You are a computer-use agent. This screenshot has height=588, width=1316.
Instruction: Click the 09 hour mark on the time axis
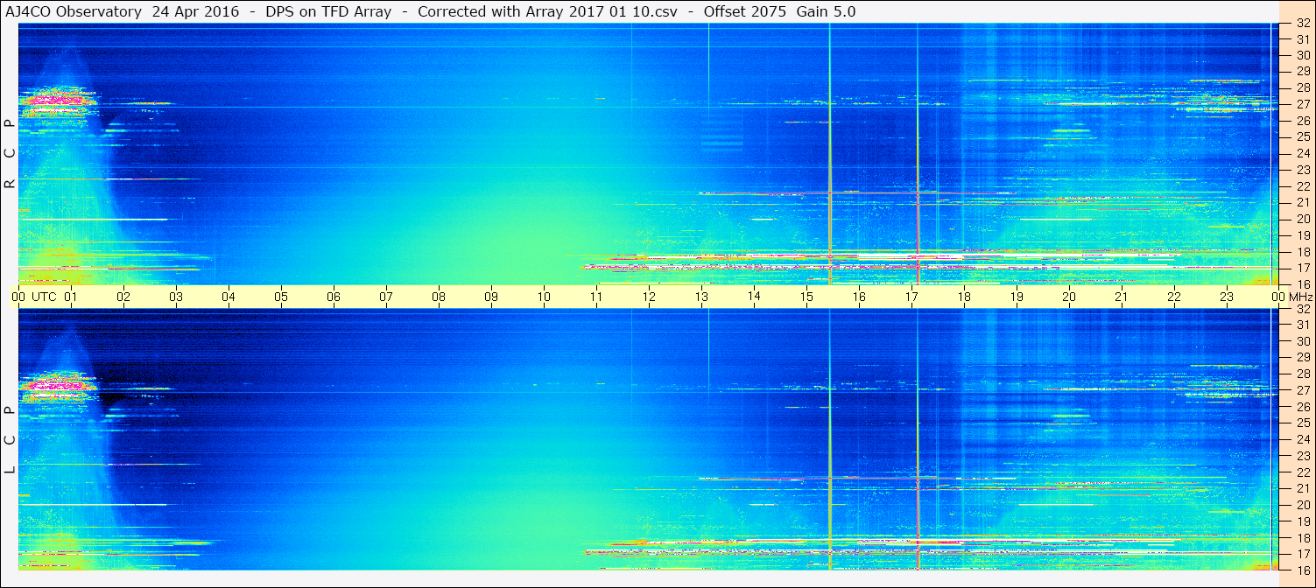[x=491, y=297]
